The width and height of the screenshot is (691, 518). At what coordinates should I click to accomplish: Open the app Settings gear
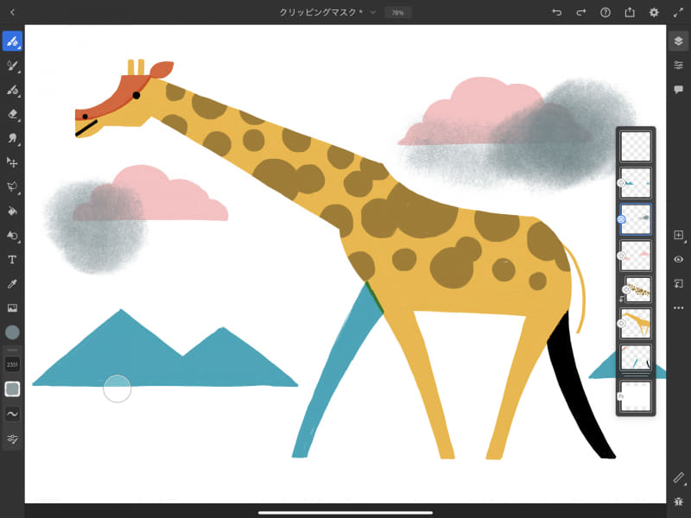[x=654, y=12]
